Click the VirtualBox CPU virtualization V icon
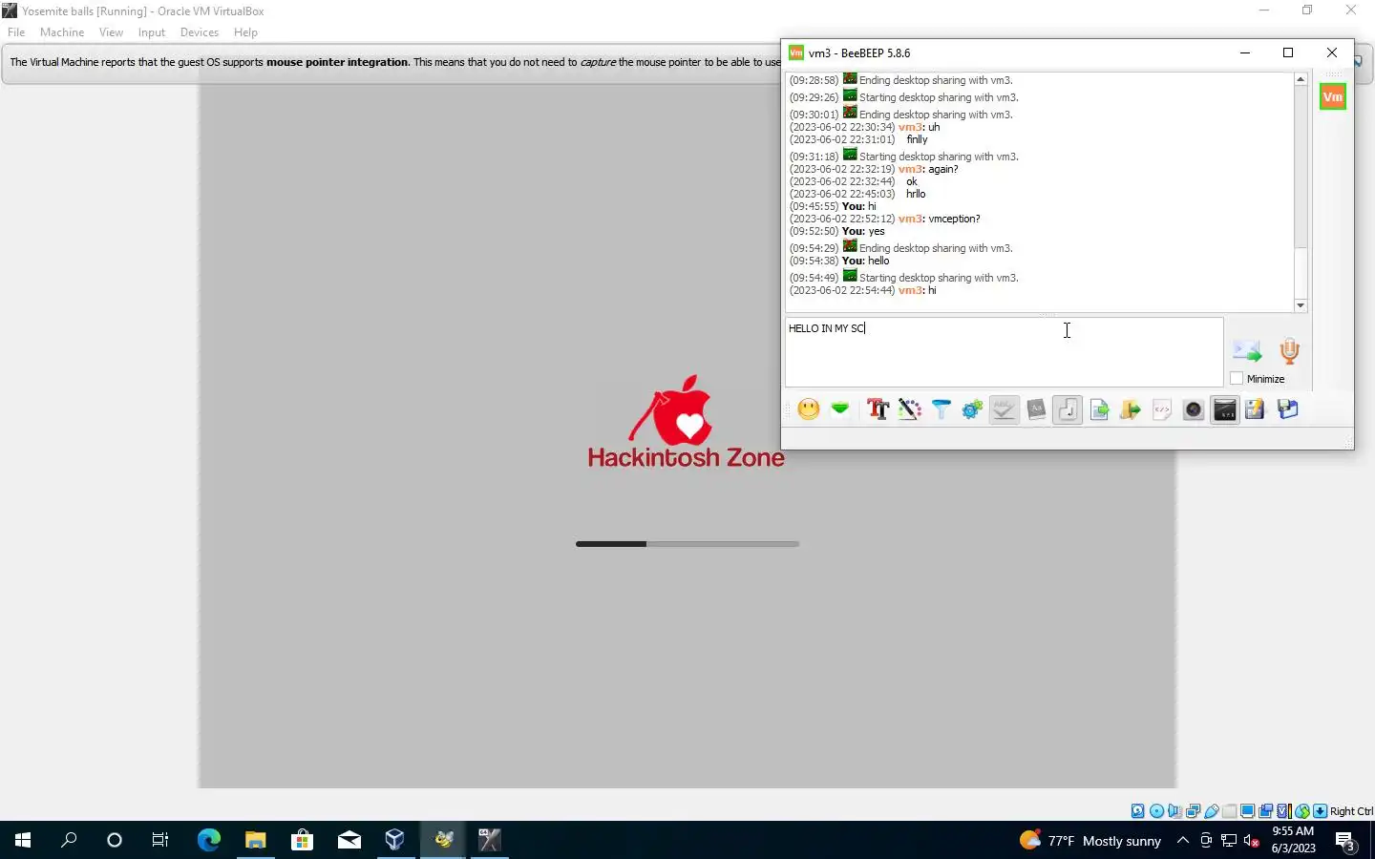This screenshot has height=859, width=1375. coord(1284,811)
